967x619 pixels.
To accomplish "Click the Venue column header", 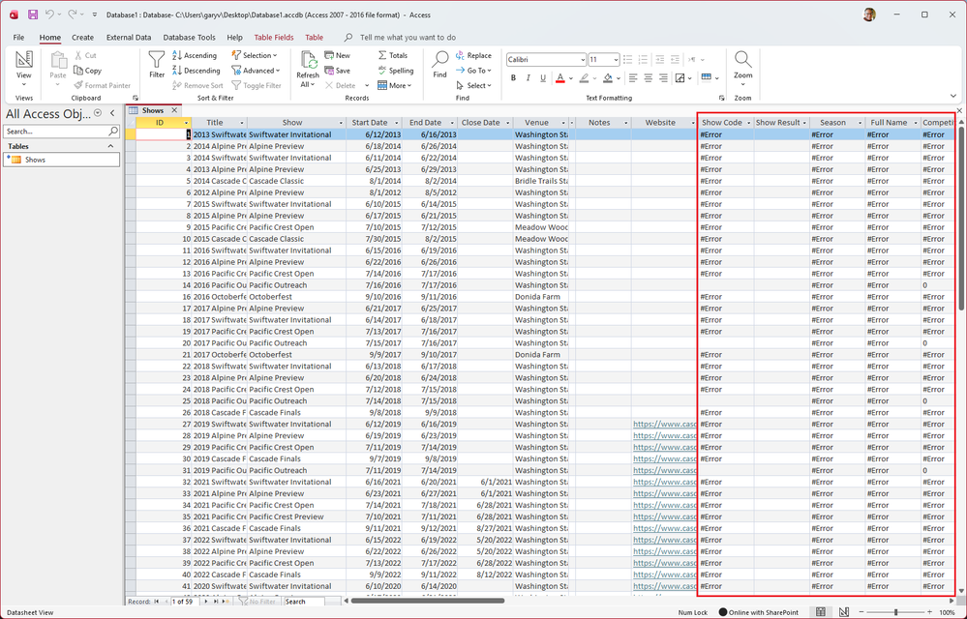I will pyautogui.click(x=536, y=123).
